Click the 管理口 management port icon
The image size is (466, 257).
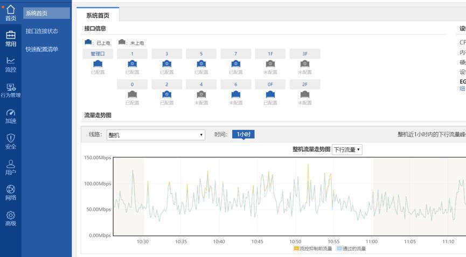tap(98, 64)
